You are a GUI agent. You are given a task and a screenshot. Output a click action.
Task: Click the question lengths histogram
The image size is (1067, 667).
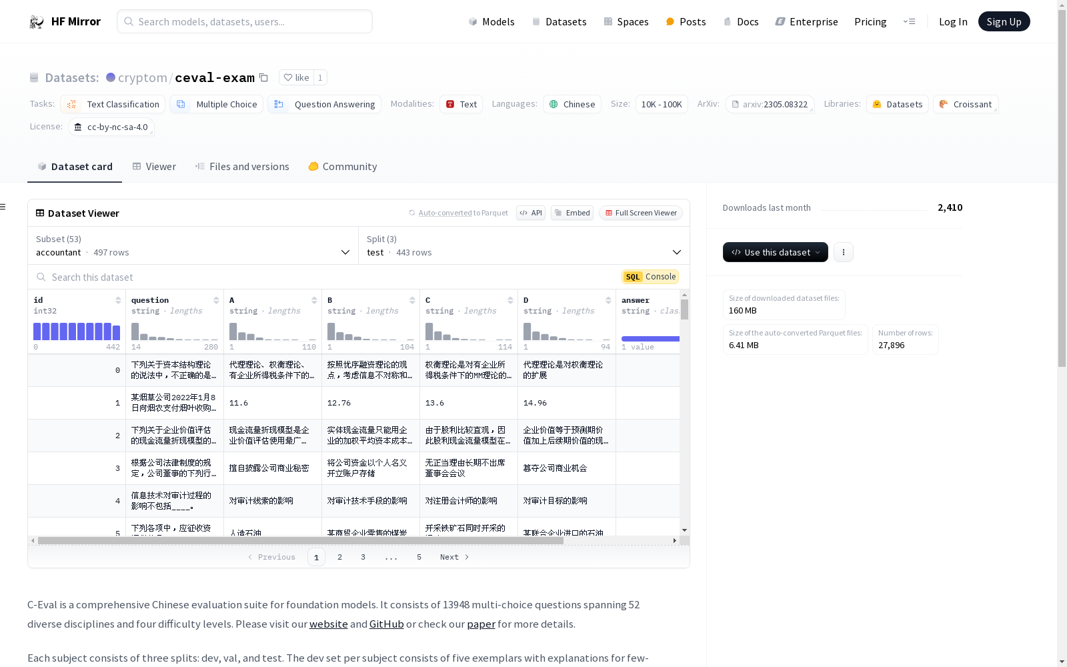175,331
